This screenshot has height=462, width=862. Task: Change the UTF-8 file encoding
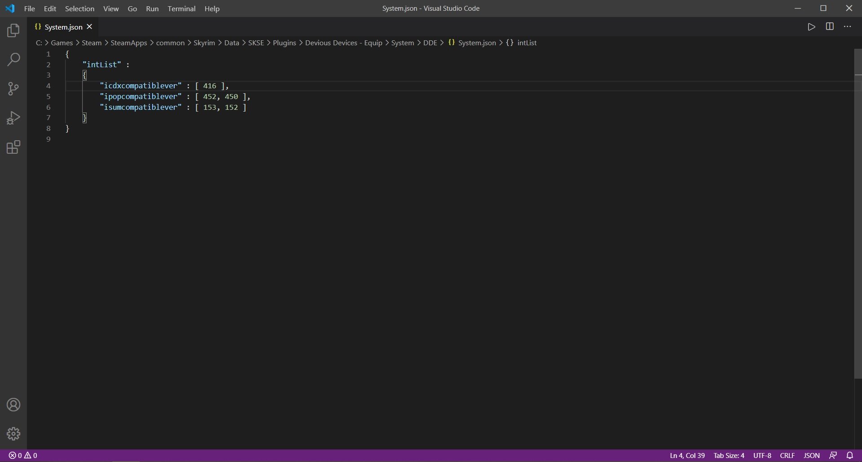tap(762, 455)
